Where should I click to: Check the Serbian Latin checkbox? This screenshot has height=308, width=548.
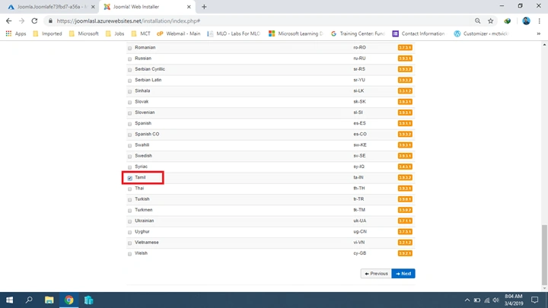[x=129, y=81]
